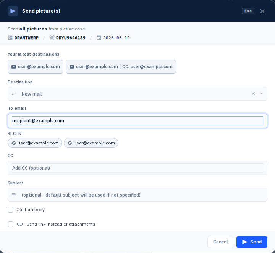Click history icon in second recent chip

(70, 143)
